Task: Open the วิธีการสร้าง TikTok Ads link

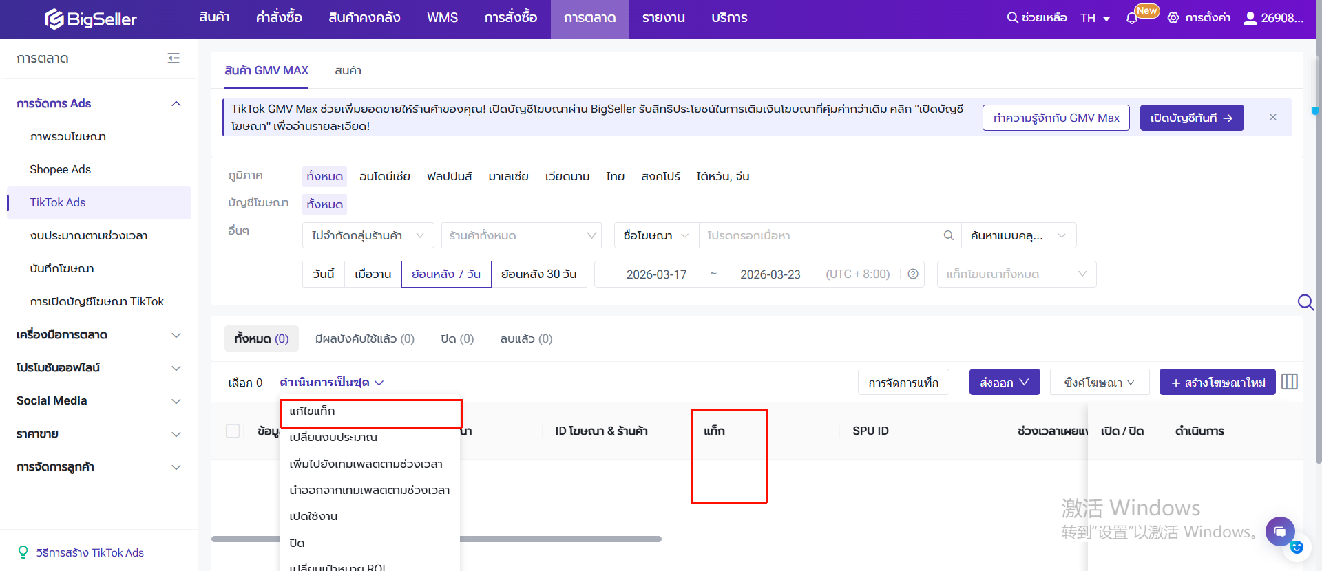Action: coord(90,552)
